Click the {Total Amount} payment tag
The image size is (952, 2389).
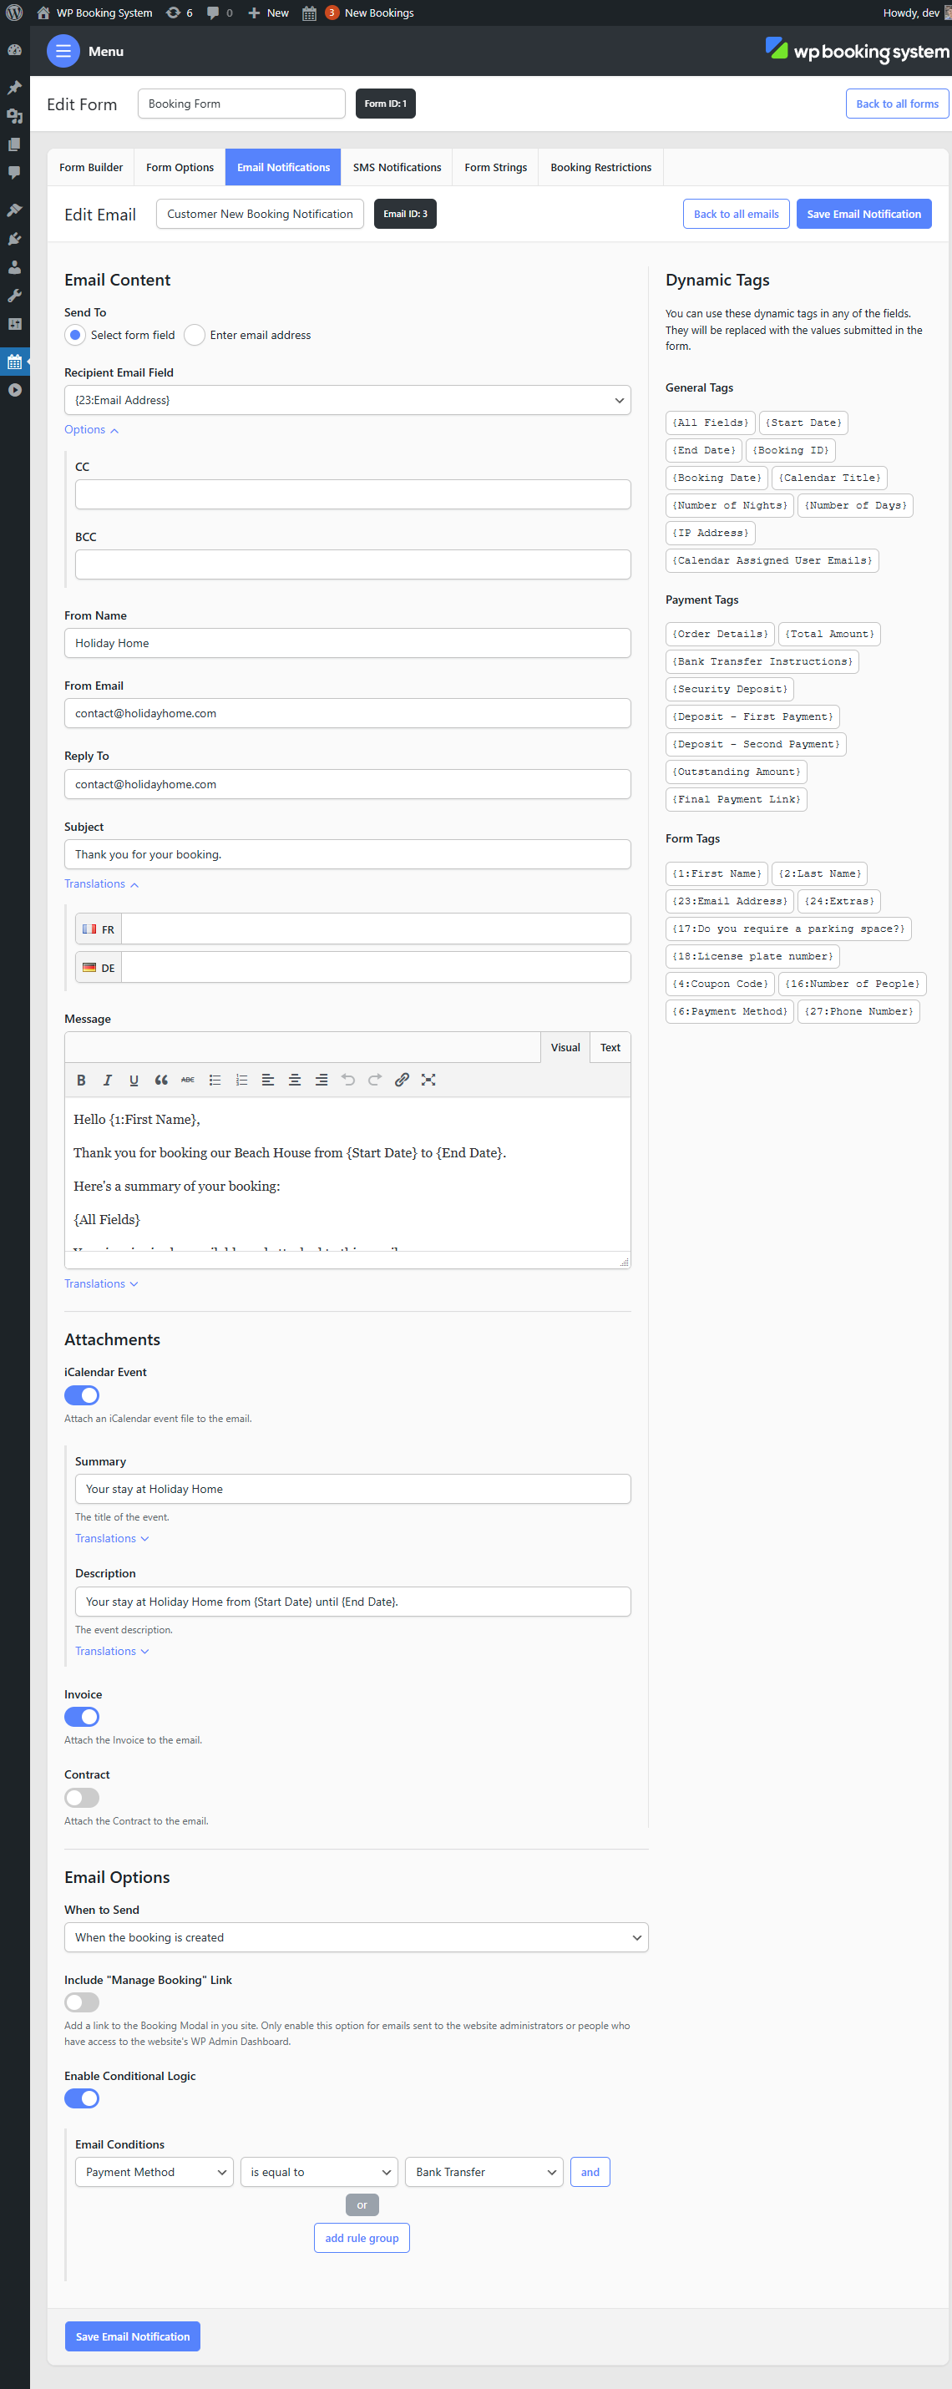tap(829, 635)
